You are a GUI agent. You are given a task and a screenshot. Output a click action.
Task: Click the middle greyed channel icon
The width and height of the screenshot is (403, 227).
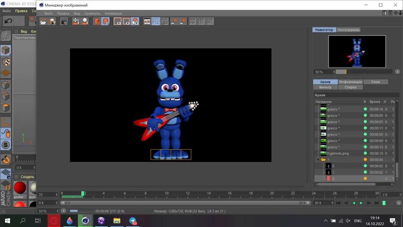[201, 22]
